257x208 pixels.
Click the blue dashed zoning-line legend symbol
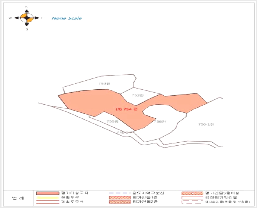pyautogui.click(x=120, y=193)
